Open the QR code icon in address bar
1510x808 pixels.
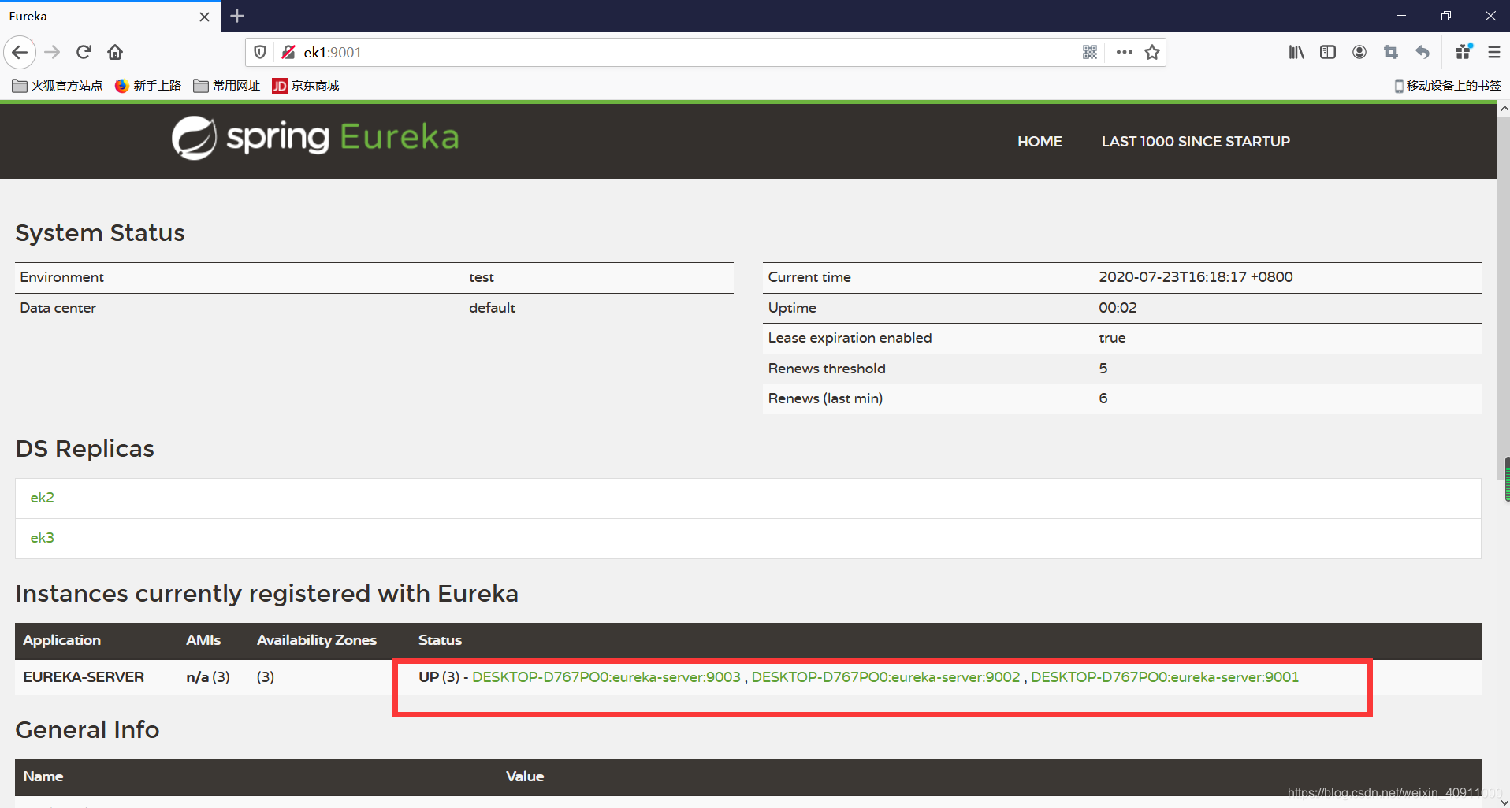tap(1090, 53)
